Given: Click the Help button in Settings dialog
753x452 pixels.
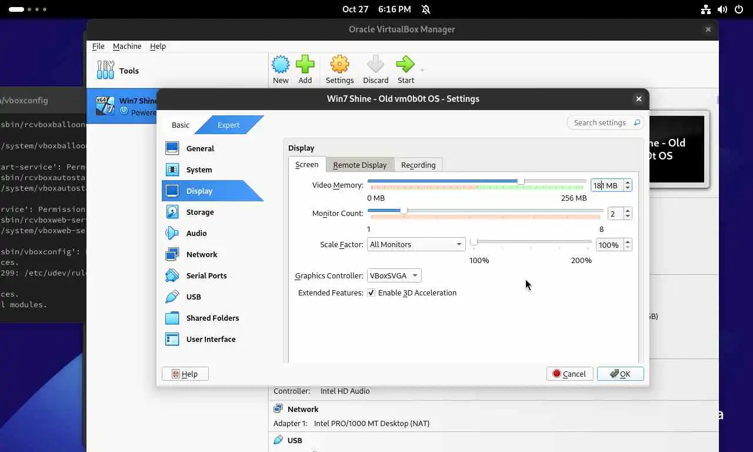Looking at the screenshot, I should click(185, 374).
